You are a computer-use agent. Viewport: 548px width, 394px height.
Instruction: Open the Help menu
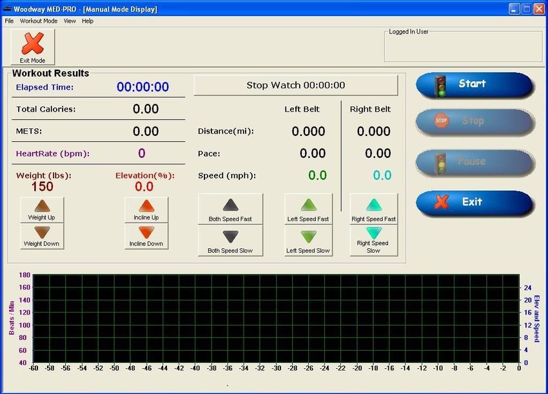[x=88, y=21]
